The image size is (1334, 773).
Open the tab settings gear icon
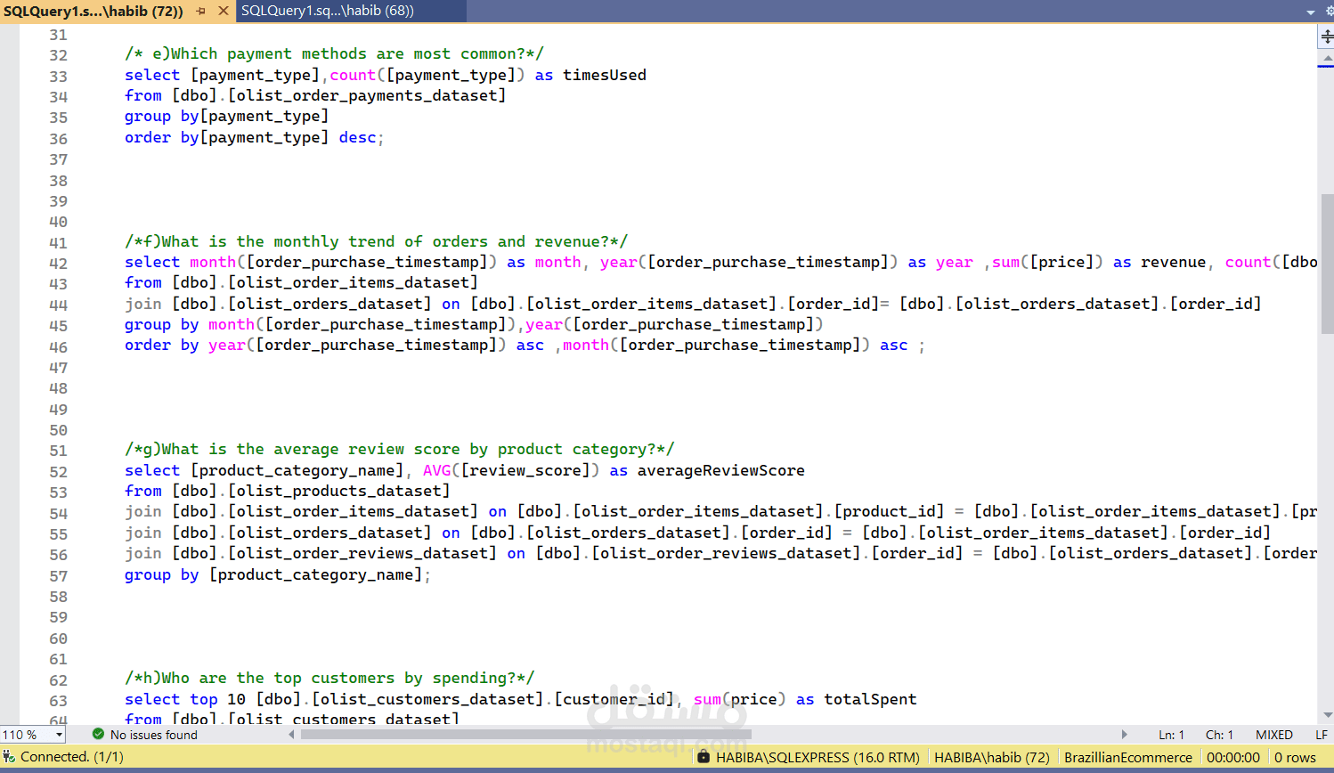[x=1329, y=12]
